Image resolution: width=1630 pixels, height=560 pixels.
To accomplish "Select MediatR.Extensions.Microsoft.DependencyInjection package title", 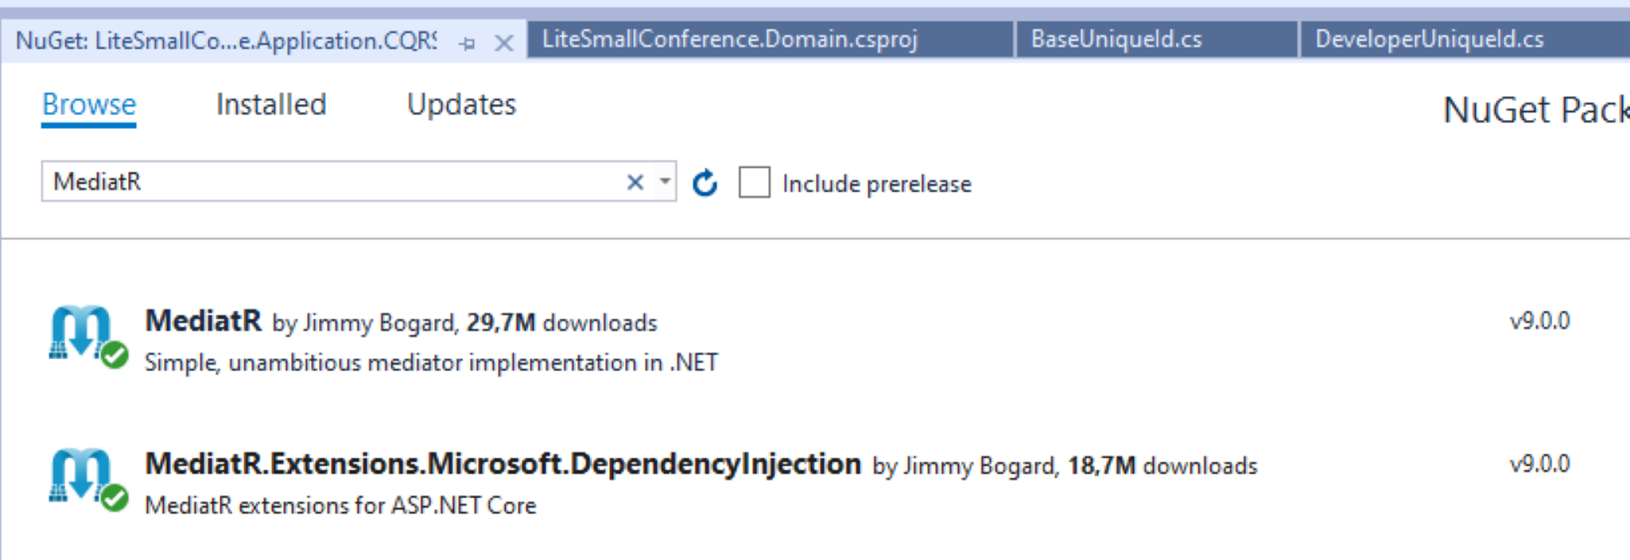I will 503,464.
